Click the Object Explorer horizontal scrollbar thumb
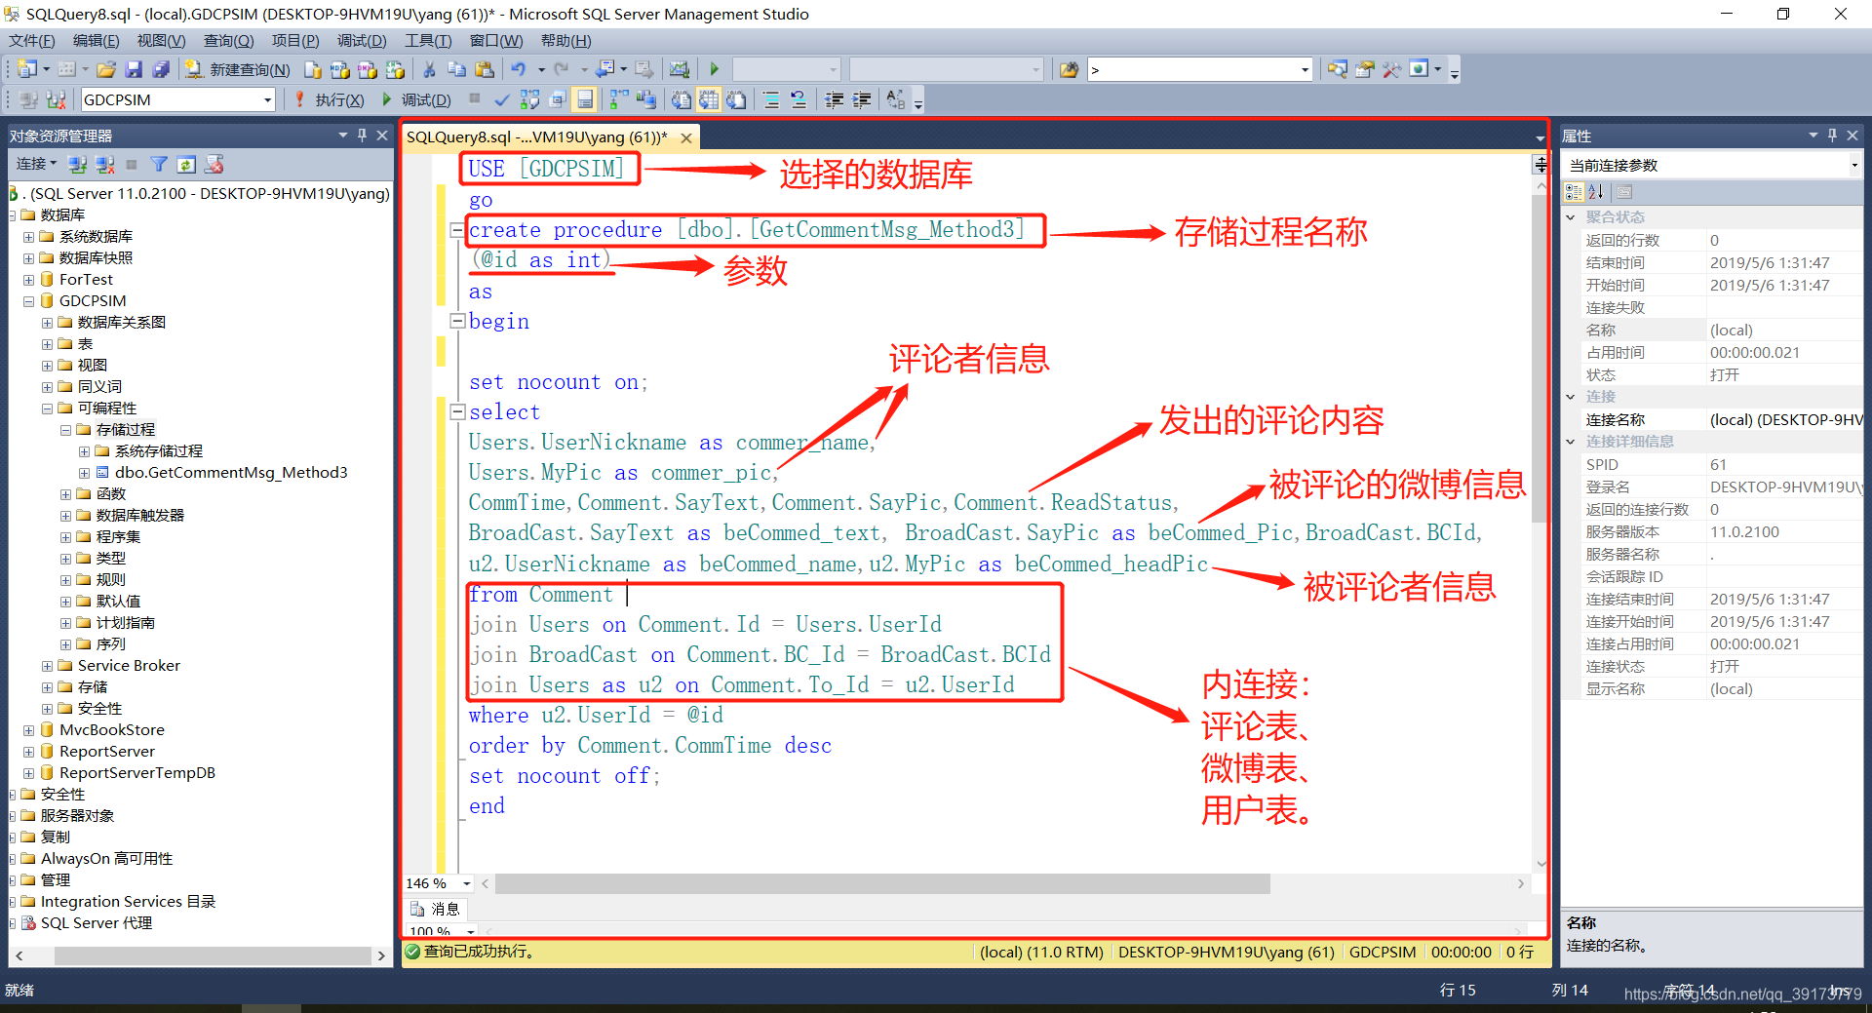Image resolution: width=1872 pixels, height=1013 pixels. [213, 956]
